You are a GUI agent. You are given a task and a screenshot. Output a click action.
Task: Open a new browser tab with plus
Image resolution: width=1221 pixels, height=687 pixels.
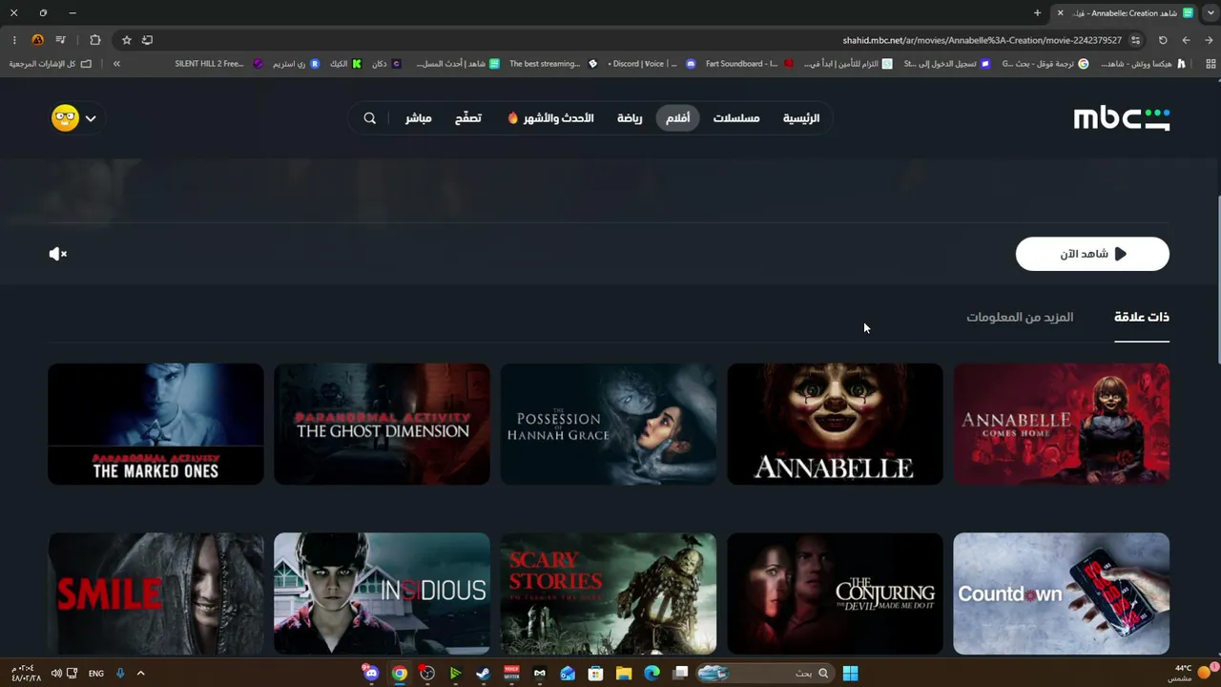click(x=1037, y=13)
